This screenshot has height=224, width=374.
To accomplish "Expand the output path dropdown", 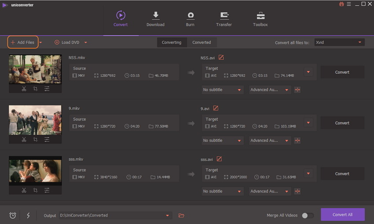I will 168,215.
